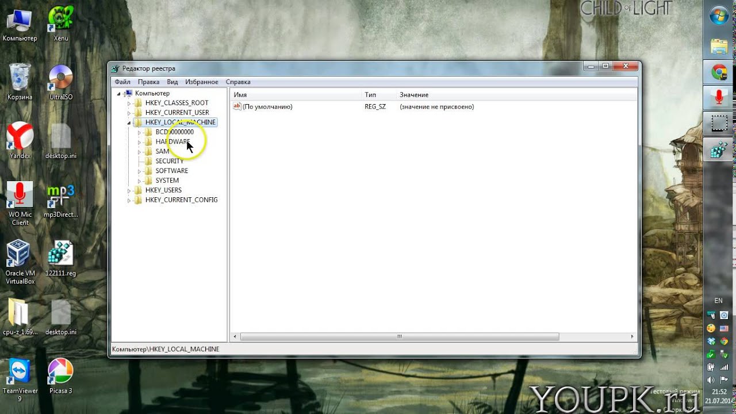The width and height of the screenshot is (736, 414).
Task: Expand the HKEY_CURRENT_CONFIG node
Action: point(129,200)
